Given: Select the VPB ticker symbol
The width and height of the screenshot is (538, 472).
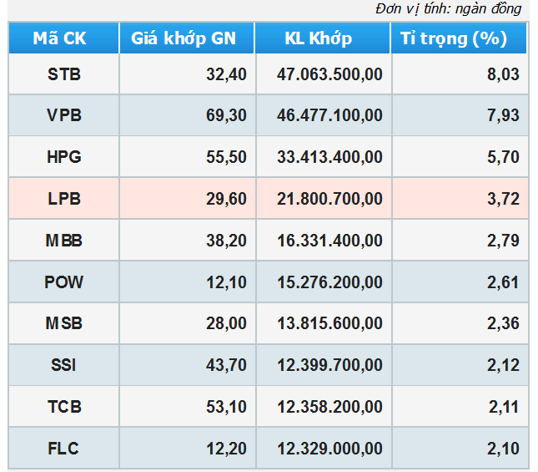Looking at the screenshot, I should pyautogui.click(x=63, y=115).
